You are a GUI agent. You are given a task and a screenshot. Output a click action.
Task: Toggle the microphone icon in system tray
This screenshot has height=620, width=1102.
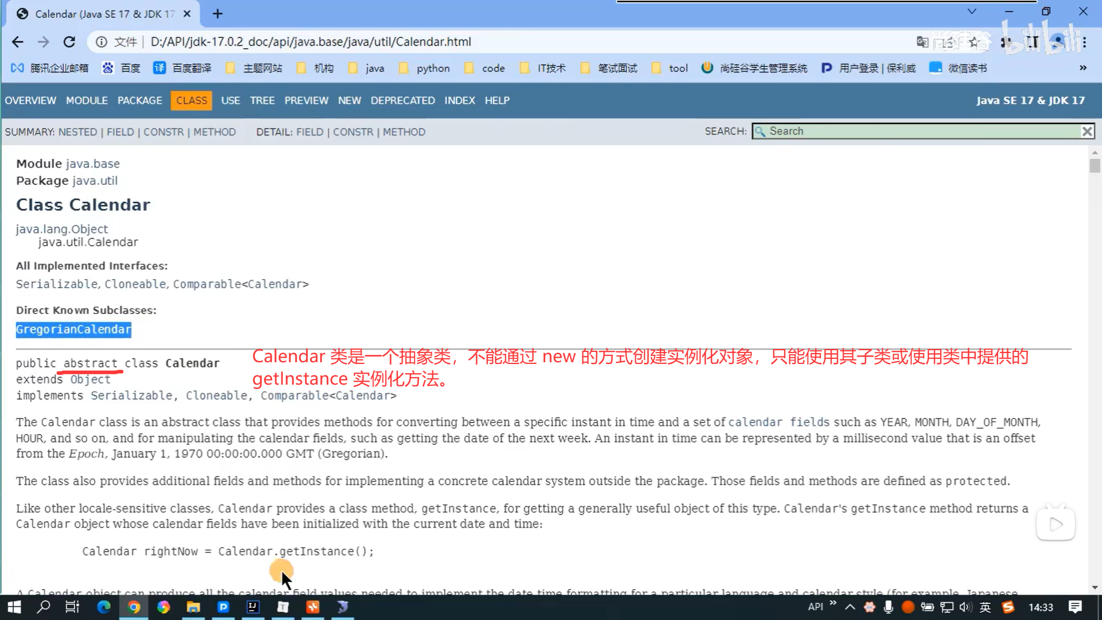[x=888, y=607]
